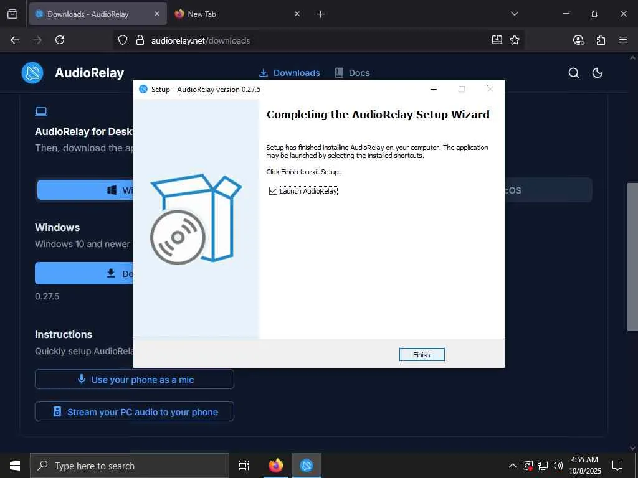Open the Firefox extensions puzzle icon
638x478 pixels.
click(601, 40)
